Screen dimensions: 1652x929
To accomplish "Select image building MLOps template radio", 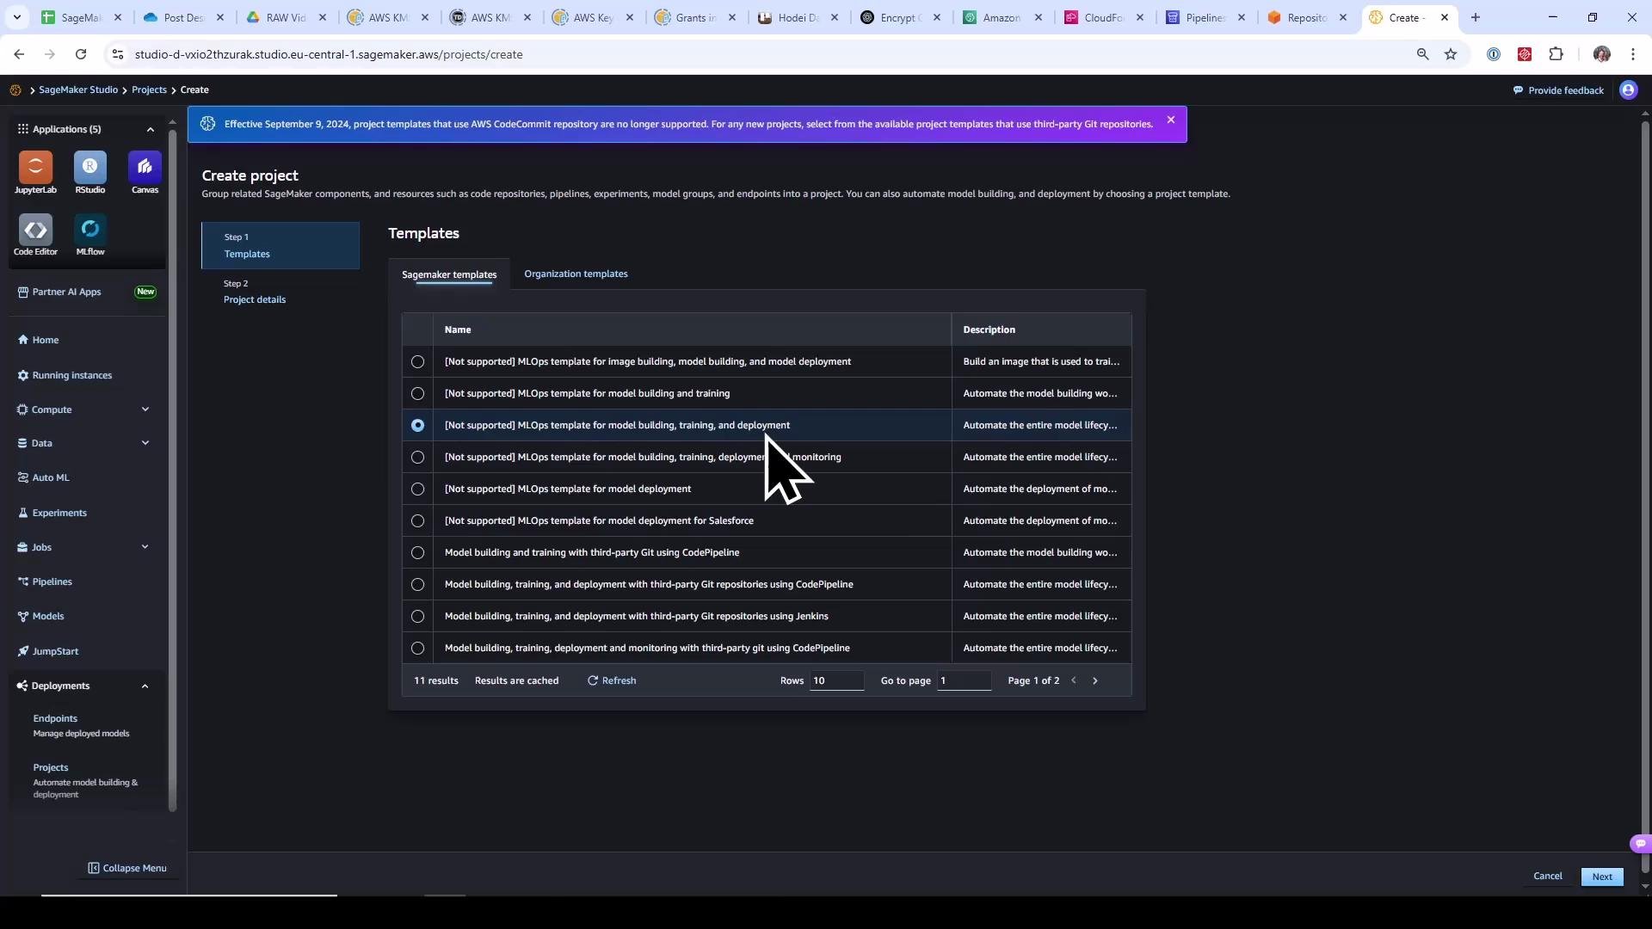I will (x=417, y=361).
